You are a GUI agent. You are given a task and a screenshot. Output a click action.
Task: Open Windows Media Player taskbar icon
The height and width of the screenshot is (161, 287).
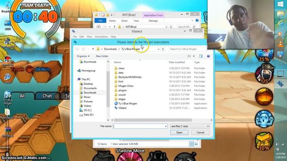pos(280,34)
